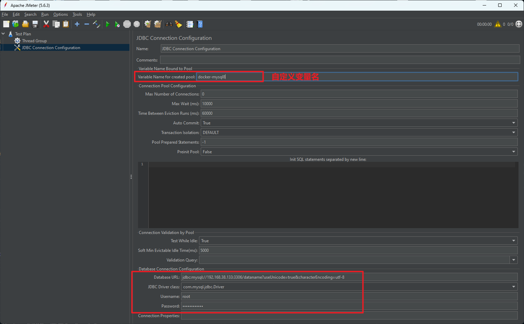
Task: Stop the running test
Action: tap(127, 24)
